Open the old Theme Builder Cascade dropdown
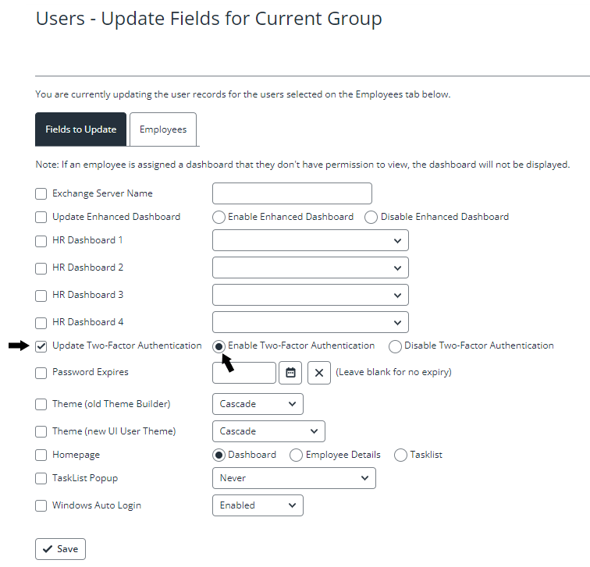 tap(258, 404)
